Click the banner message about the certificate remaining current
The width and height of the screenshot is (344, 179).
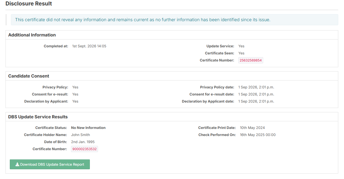pos(143,20)
